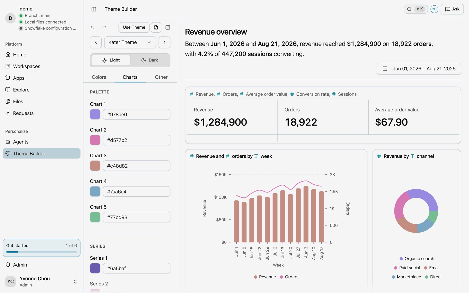Go to the previous theme
Viewport: 469px width, 293px height.
coord(96,42)
